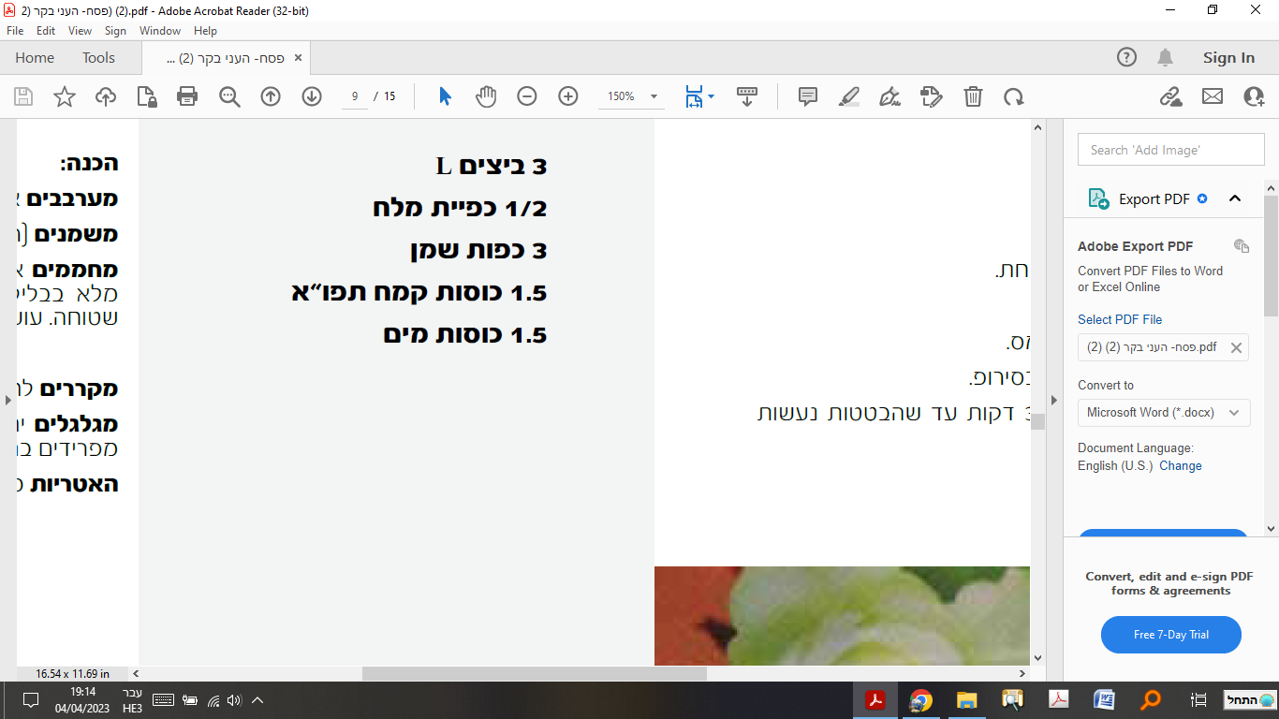1279x719 pixels.
Task: Open the taskbar volume control
Action: click(233, 699)
